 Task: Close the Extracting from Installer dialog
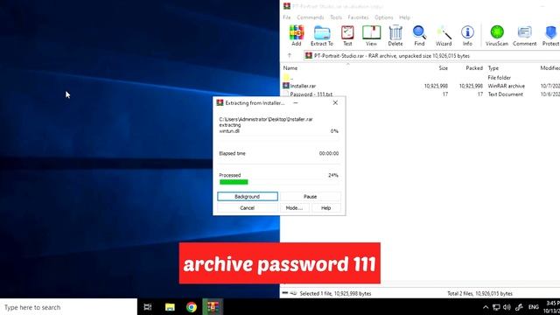335,103
